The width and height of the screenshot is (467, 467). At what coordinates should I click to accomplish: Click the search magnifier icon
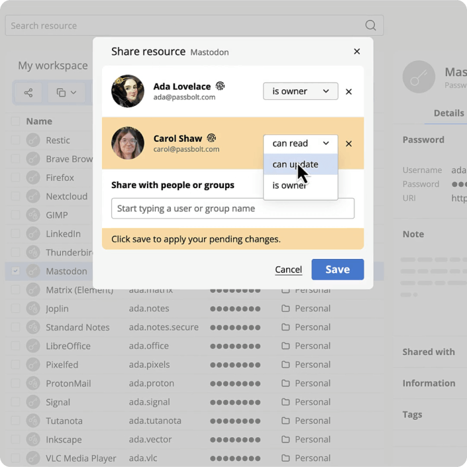coord(370,25)
